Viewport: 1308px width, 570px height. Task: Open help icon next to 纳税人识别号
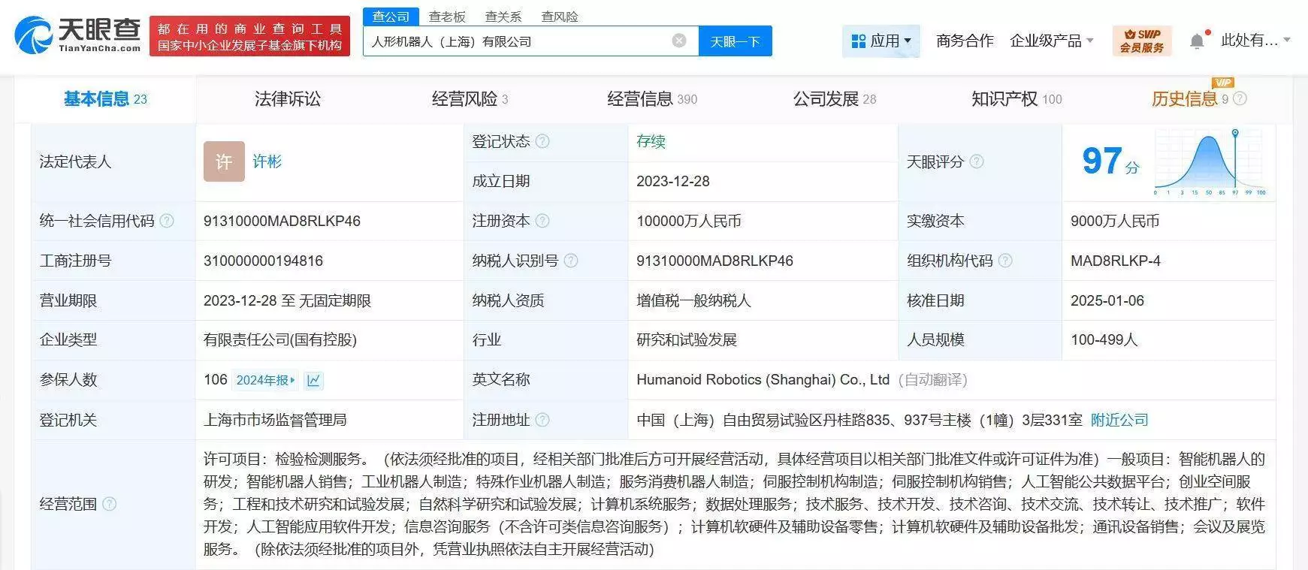click(571, 261)
